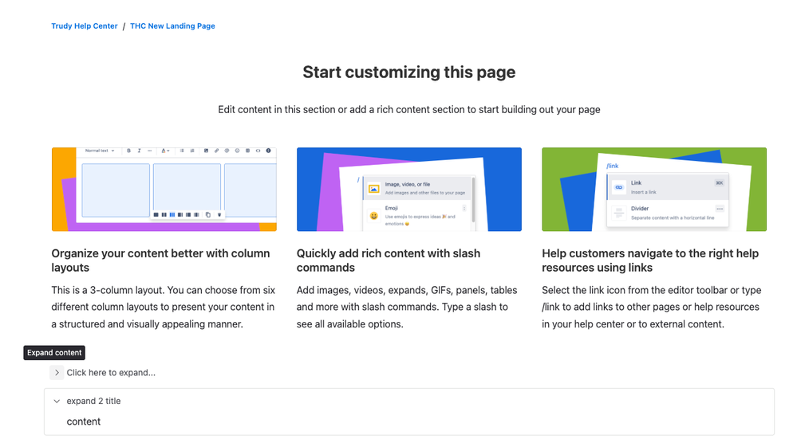Click the column layouts illustration image
Screen dimensions: 797x443
pyautogui.click(x=164, y=190)
